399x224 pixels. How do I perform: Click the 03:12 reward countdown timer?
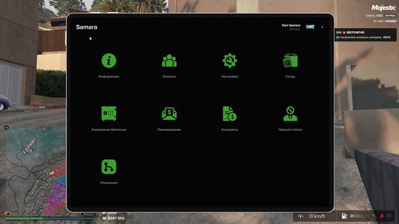tap(387, 37)
